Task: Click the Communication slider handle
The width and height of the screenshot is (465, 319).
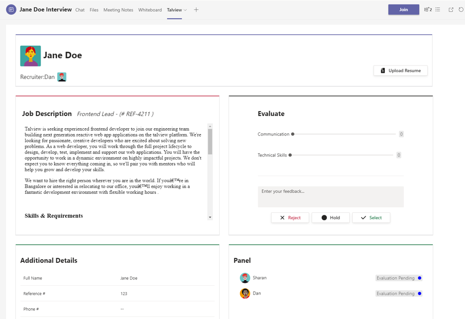Action: pyautogui.click(x=293, y=134)
